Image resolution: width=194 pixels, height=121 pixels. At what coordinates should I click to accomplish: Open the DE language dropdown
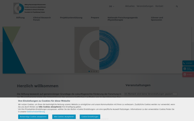coord(112,6)
